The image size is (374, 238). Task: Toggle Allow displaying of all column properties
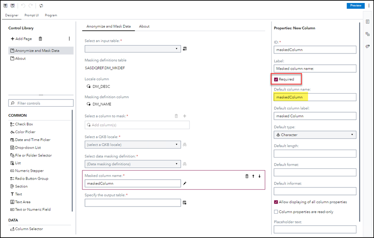276,202
